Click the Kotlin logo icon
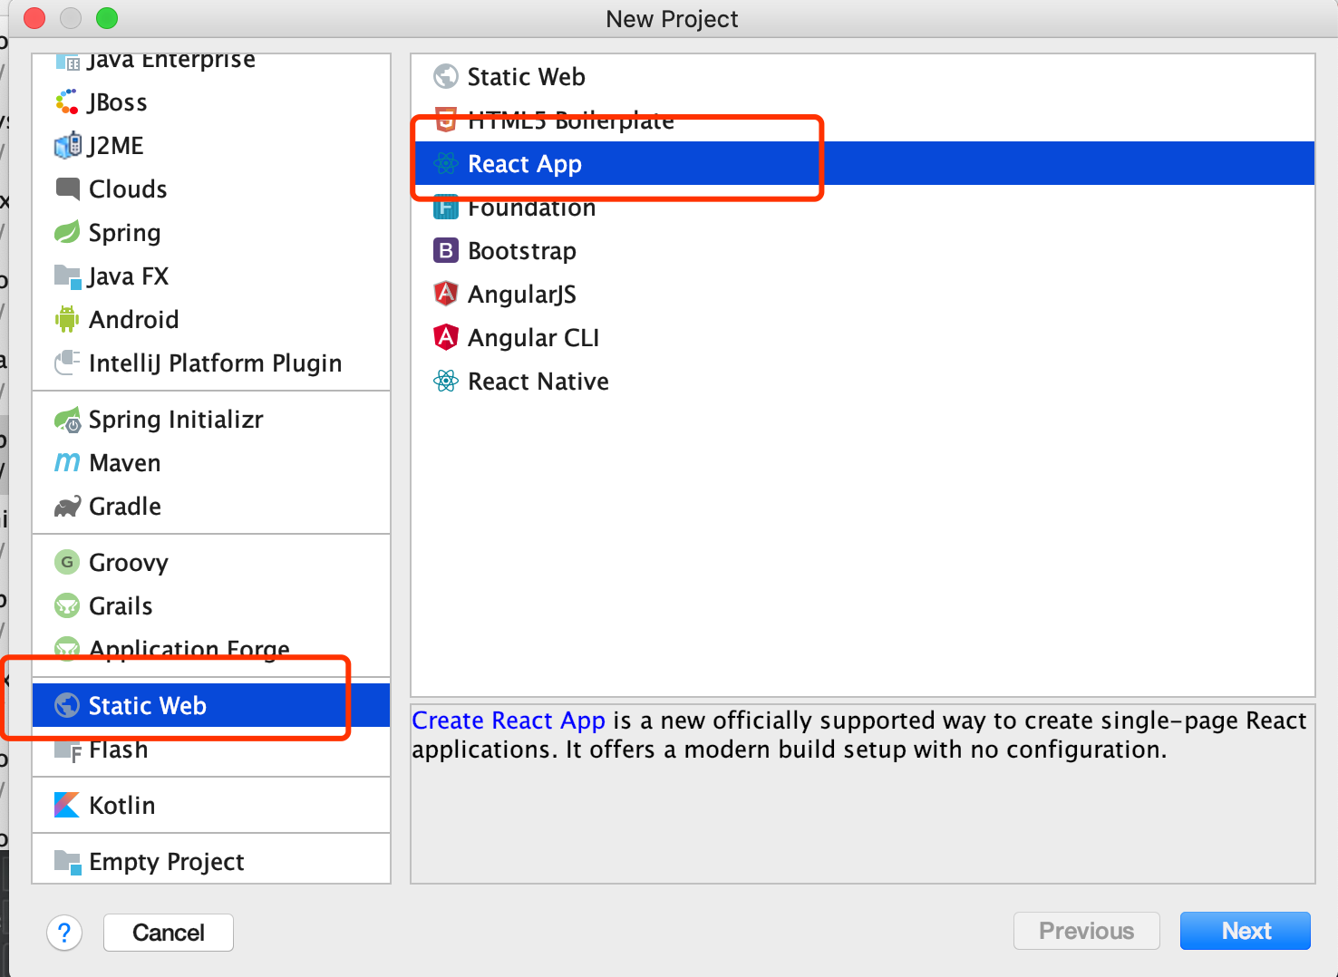 (67, 805)
